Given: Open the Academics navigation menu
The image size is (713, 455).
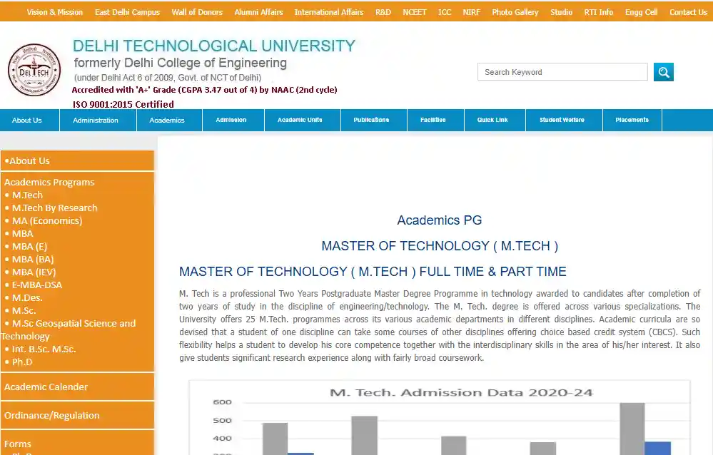Looking at the screenshot, I should (167, 121).
